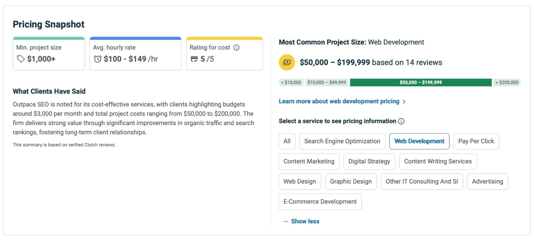Select Search Engine Optimization service
Screen dimensions: 534x243
342,141
